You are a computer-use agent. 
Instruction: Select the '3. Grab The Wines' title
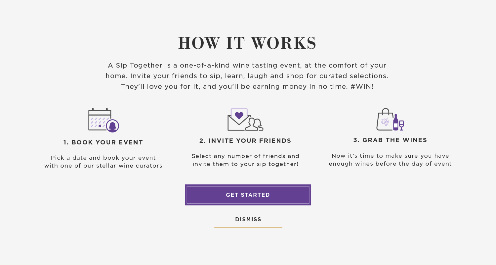coord(390,140)
